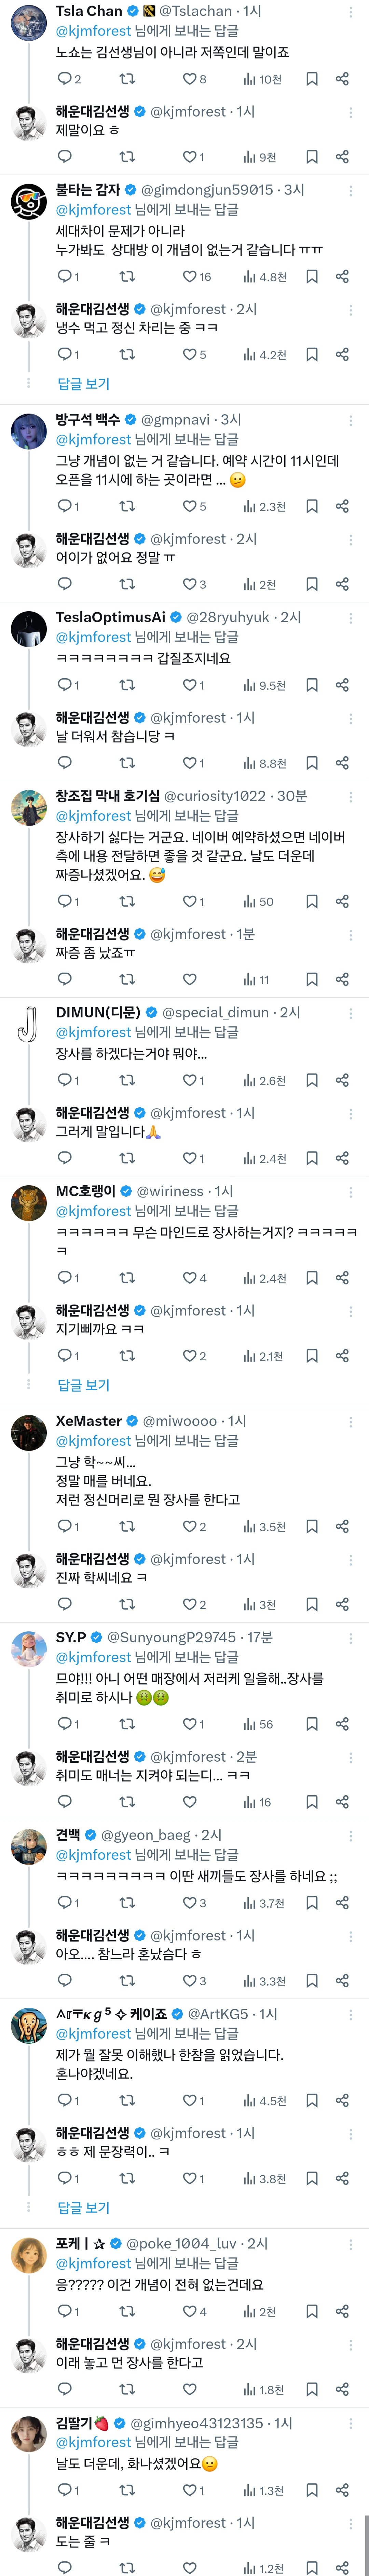Screen dimensions: 369x2576
Task: Open more menu for SY.P's reply
Action: (x=350, y=1637)
